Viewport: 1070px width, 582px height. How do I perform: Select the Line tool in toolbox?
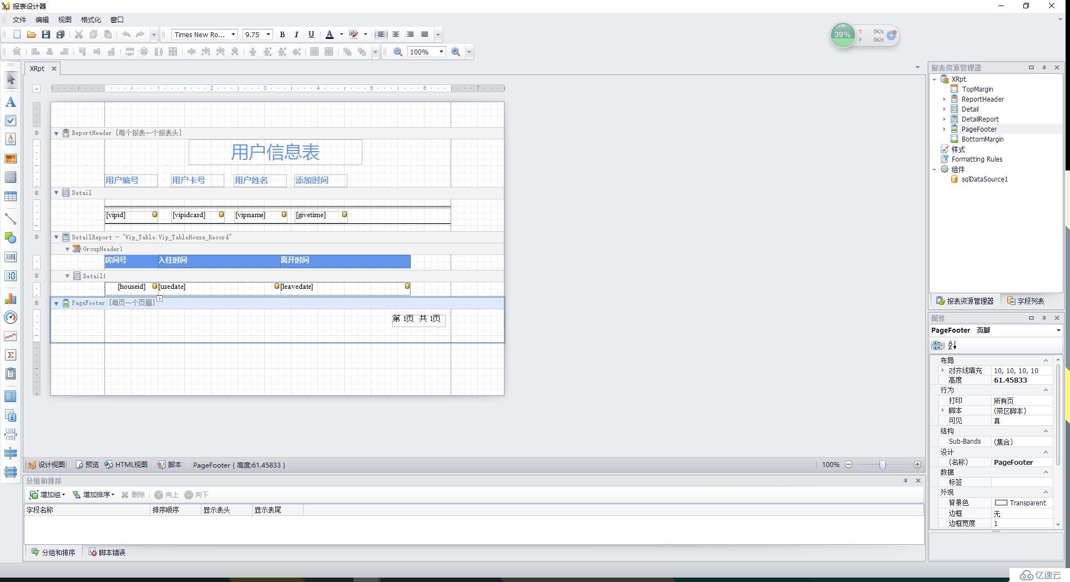click(x=11, y=219)
